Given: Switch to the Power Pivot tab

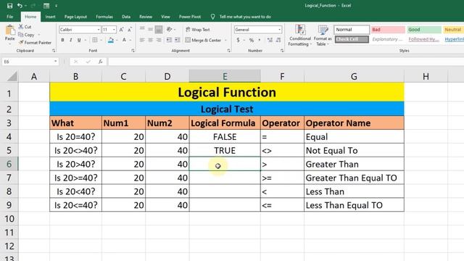Looking at the screenshot, I should [190, 17].
